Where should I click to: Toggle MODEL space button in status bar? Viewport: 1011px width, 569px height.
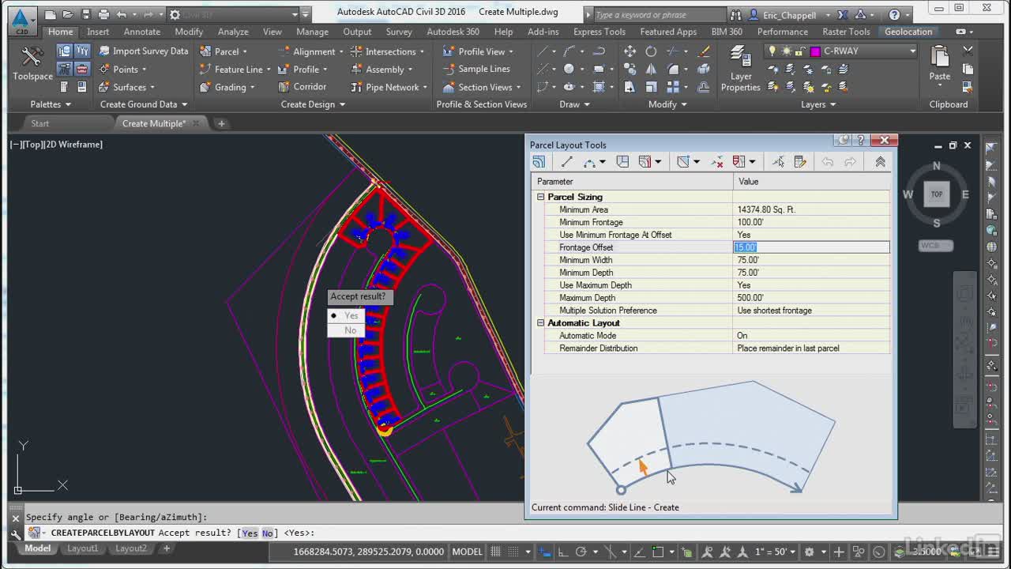[x=467, y=552]
